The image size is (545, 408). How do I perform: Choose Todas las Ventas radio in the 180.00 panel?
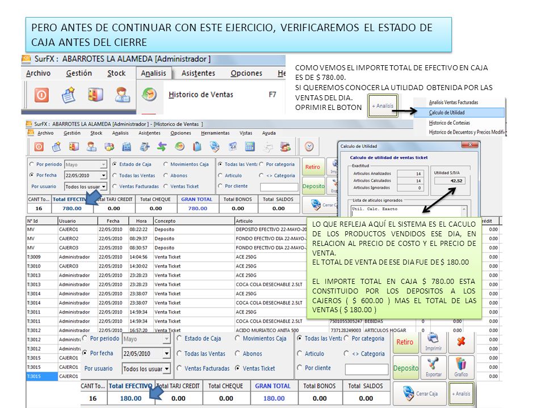pyautogui.click(x=179, y=354)
